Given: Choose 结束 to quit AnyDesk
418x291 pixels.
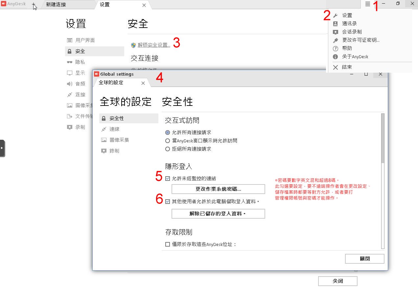Looking at the screenshot, I should click(347, 67).
